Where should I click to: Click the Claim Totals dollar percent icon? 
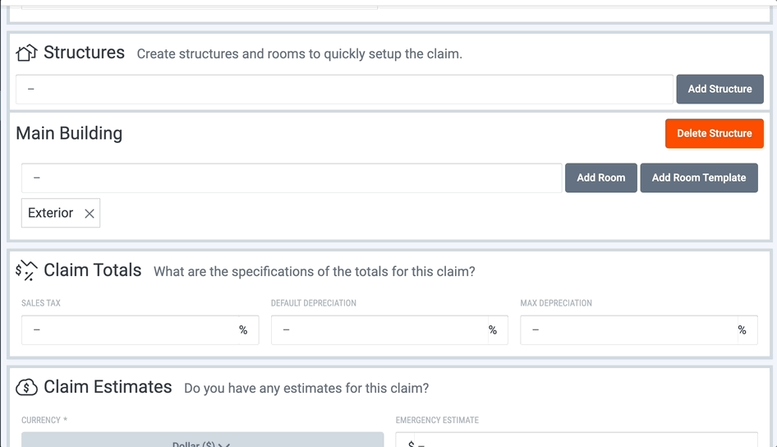pos(26,270)
